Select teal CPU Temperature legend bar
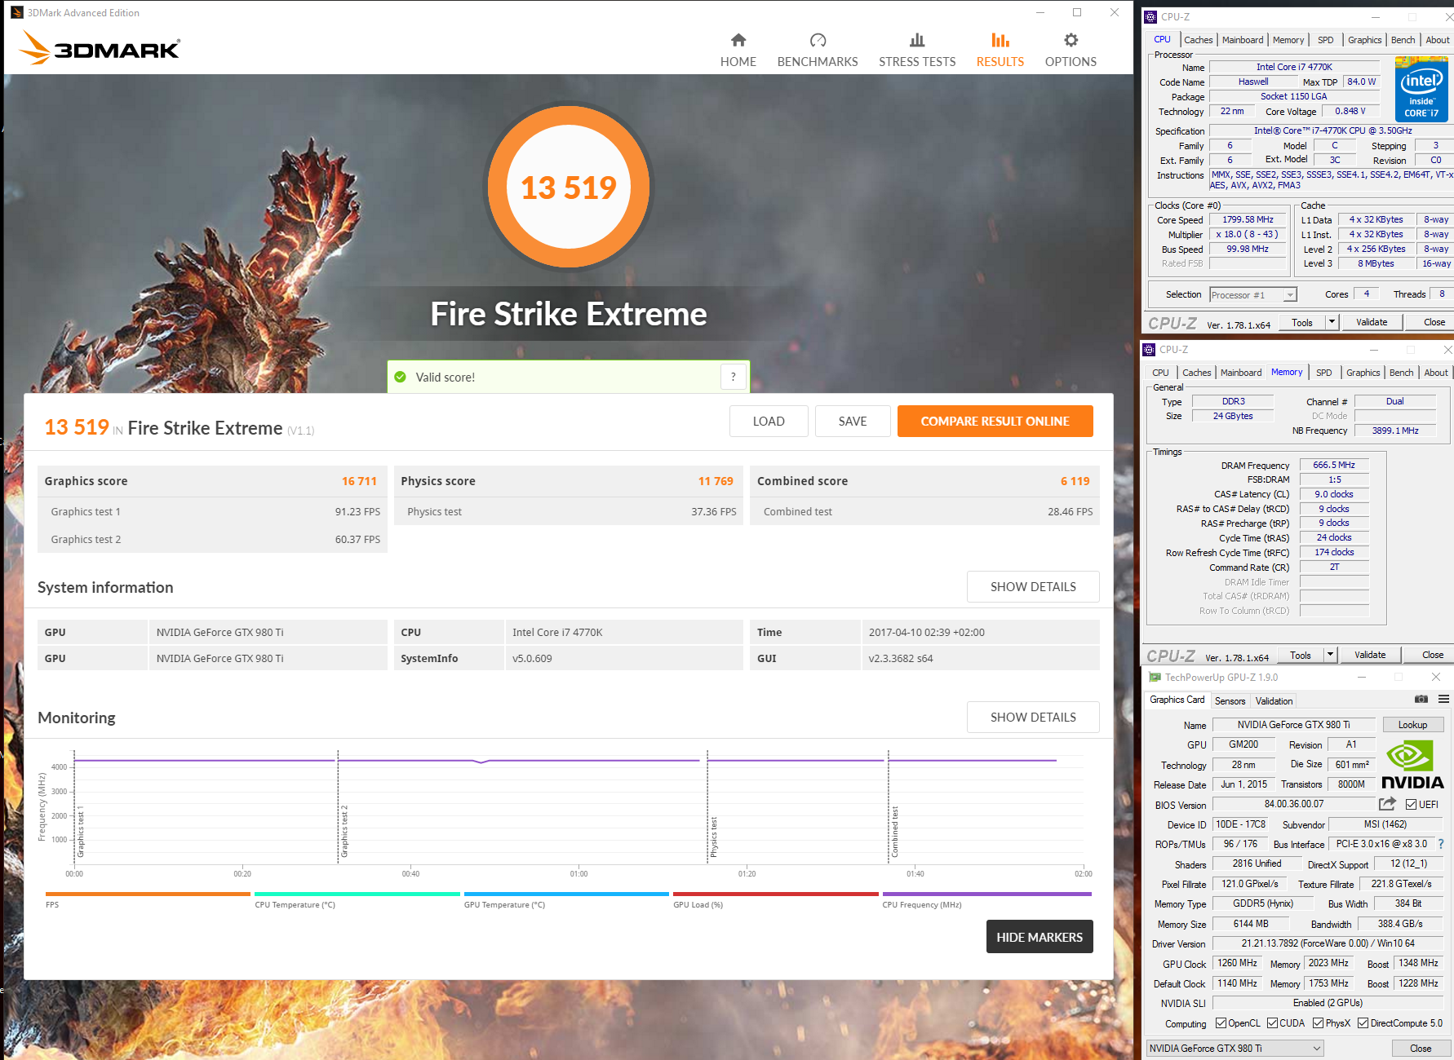This screenshot has height=1060, width=1454. pos(357,894)
